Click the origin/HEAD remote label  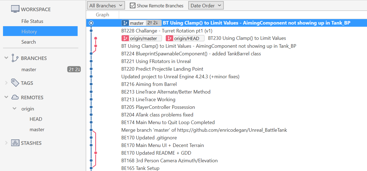tap(185, 38)
